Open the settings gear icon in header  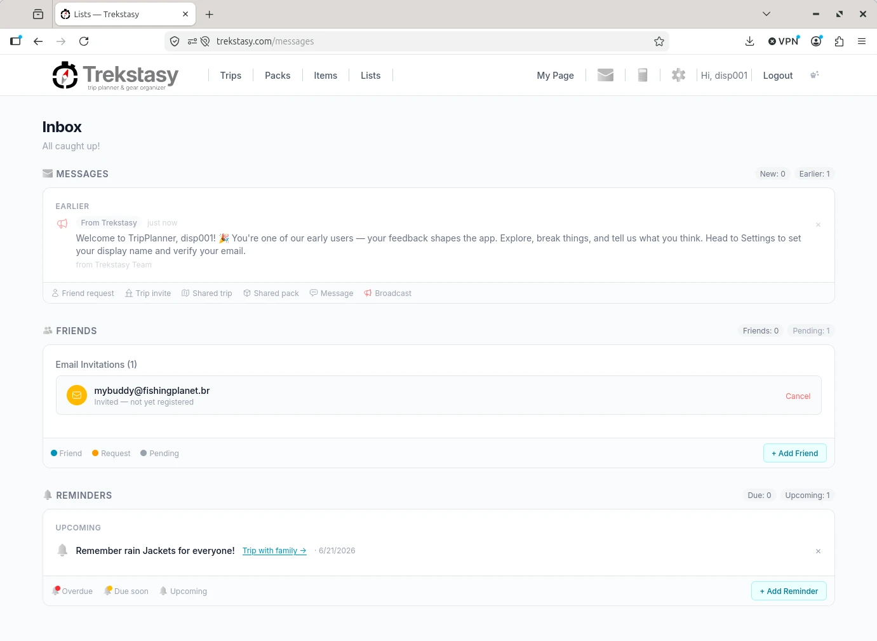[x=678, y=75]
